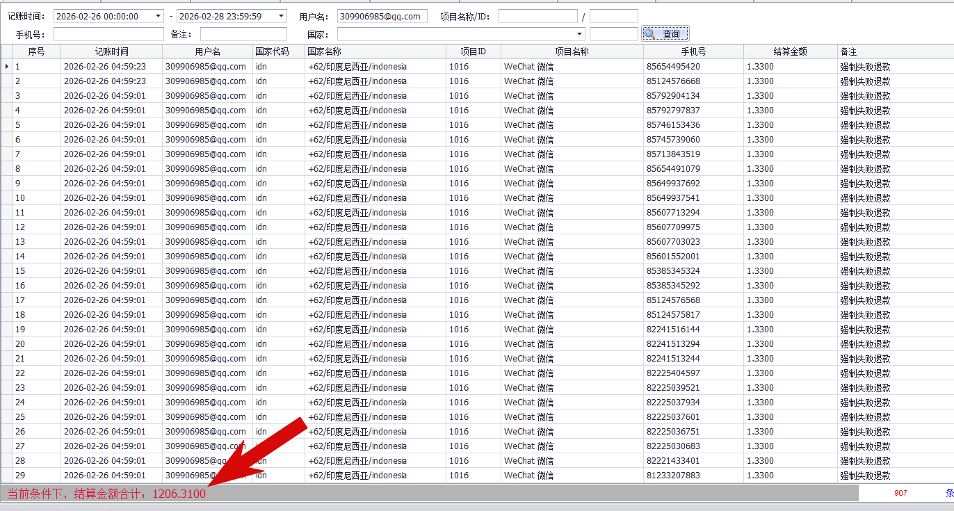Viewport: 954px width, 511px height.
Task: Select phone number 82241513244 cell
Action: tap(693, 359)
